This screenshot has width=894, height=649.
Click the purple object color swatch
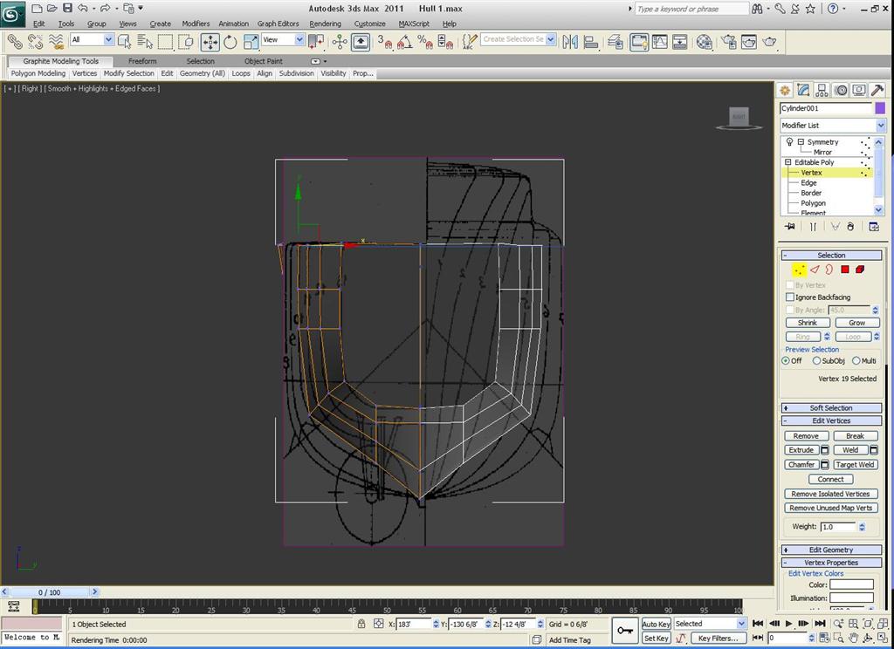tap(880, 108)
